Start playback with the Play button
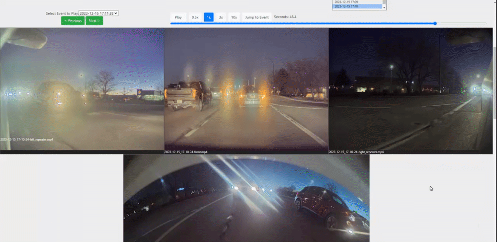The height and width of the screenshot is (242, 497). coord(178,17)
